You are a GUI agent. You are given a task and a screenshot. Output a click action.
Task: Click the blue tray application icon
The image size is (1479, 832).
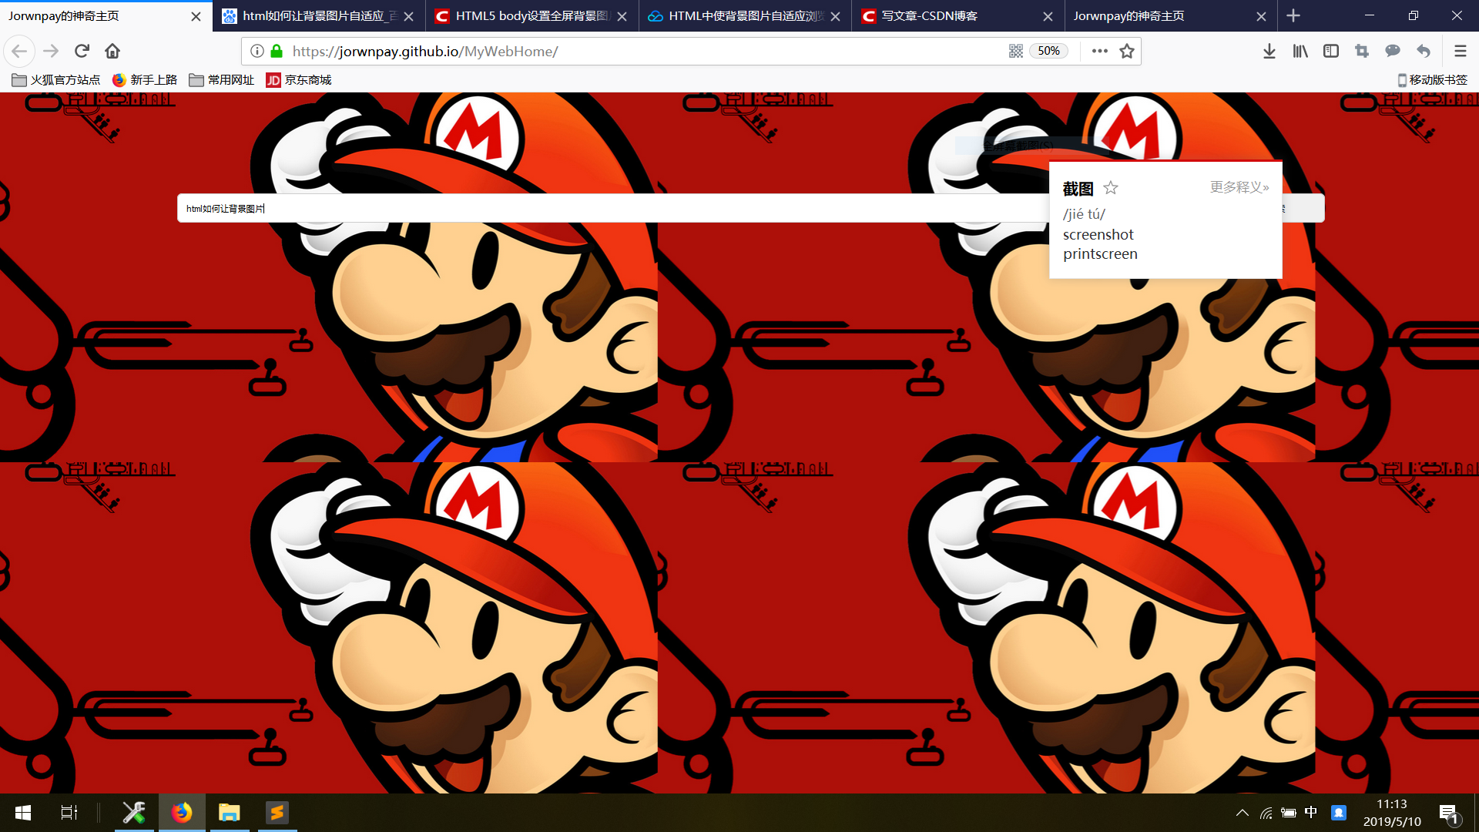point(1339,813)
